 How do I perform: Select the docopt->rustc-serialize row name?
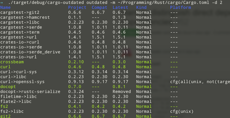[x=30, y=92]
